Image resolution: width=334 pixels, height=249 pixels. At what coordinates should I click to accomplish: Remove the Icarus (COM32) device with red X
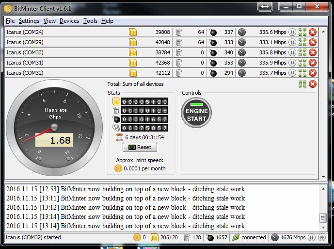click(313, 73)
